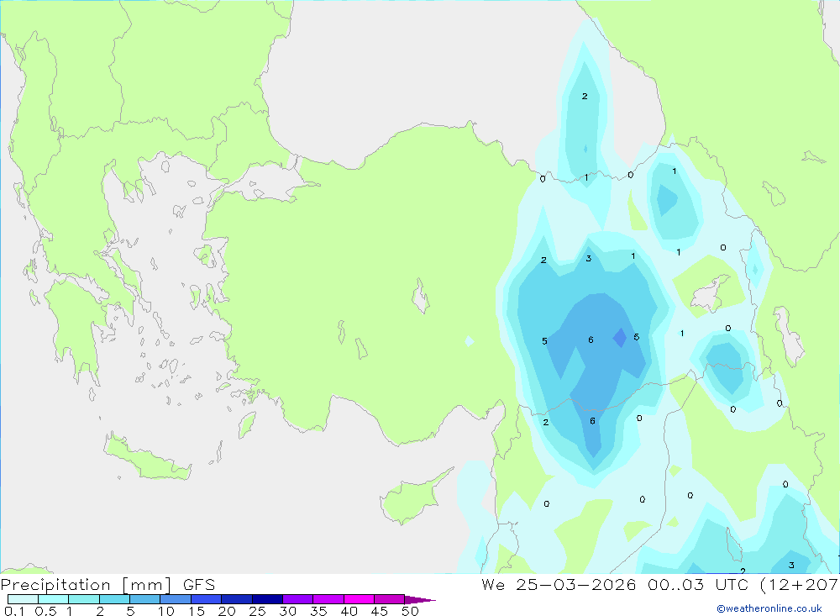The height and width of the screenshot is (616, 840).
Task: Click the legend label "25"
Action: [257, 611]
